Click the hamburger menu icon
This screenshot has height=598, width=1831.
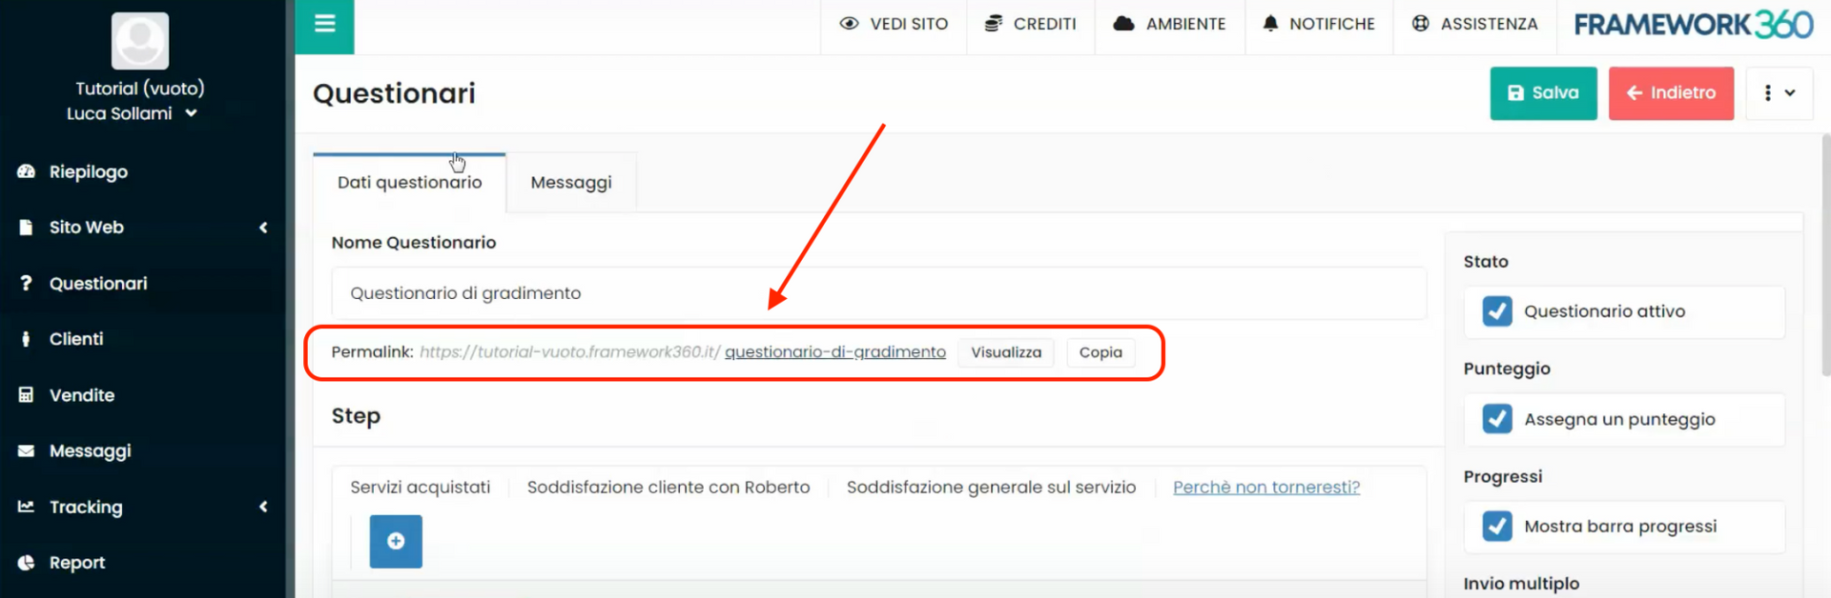pos(324,25)
